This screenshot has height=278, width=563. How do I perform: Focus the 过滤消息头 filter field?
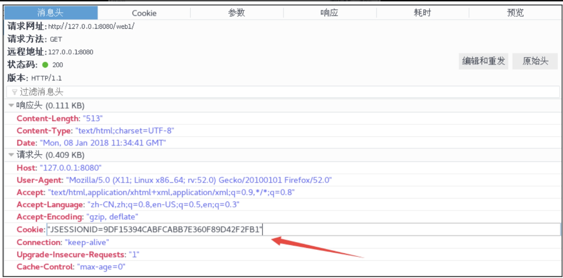click(283, 92)
